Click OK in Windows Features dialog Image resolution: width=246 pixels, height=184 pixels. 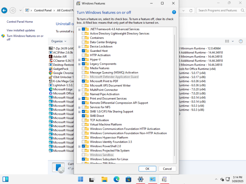[x=147, y=169]
